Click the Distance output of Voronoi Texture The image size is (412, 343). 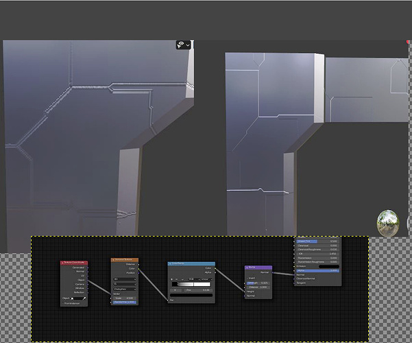130,264
